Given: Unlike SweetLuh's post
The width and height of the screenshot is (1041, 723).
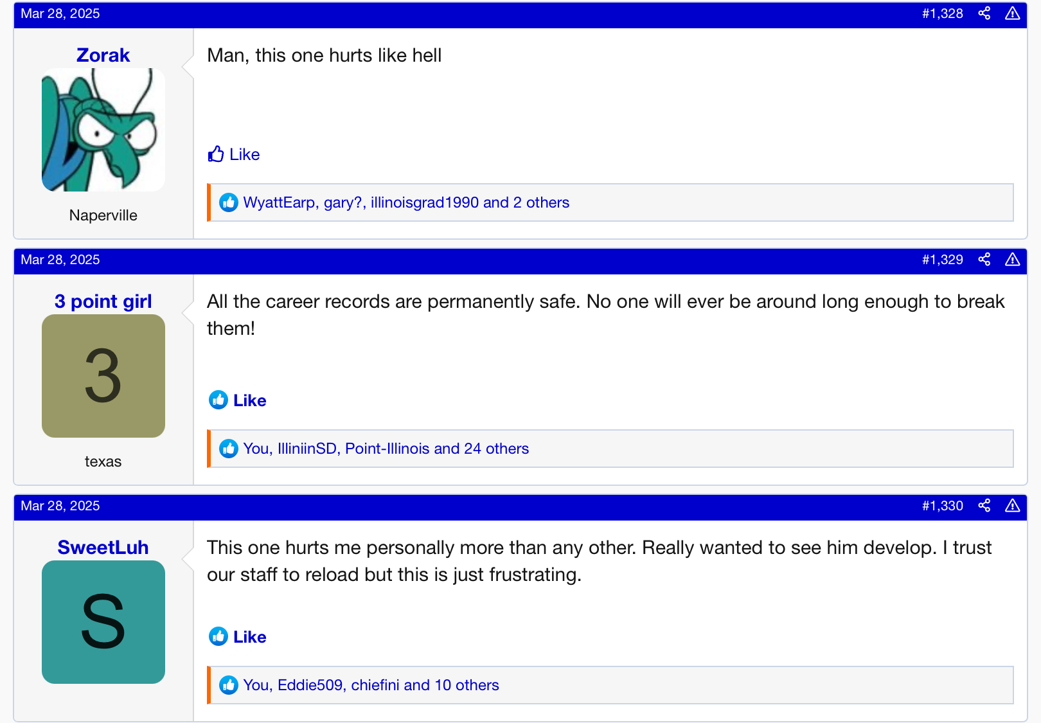Looking at the screenshot, I should click(238, 637).
